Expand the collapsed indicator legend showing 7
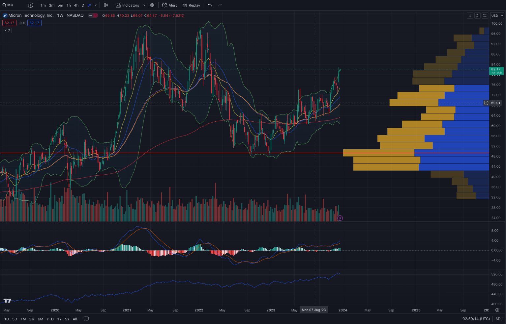Screen dimensions: 506x324 (x=7, y=30)
